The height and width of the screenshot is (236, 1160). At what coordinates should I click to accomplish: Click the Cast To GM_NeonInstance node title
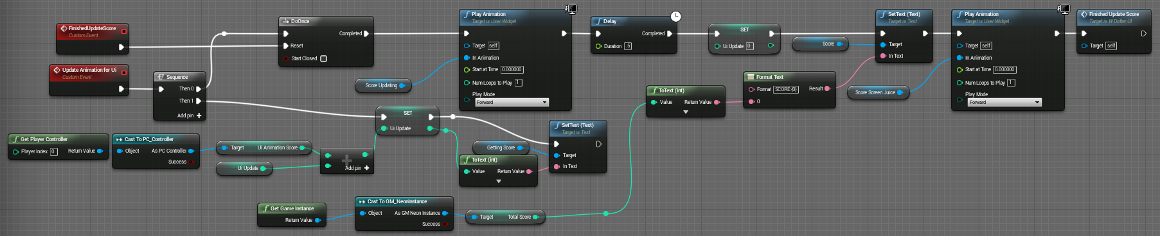tap(397, 201)
